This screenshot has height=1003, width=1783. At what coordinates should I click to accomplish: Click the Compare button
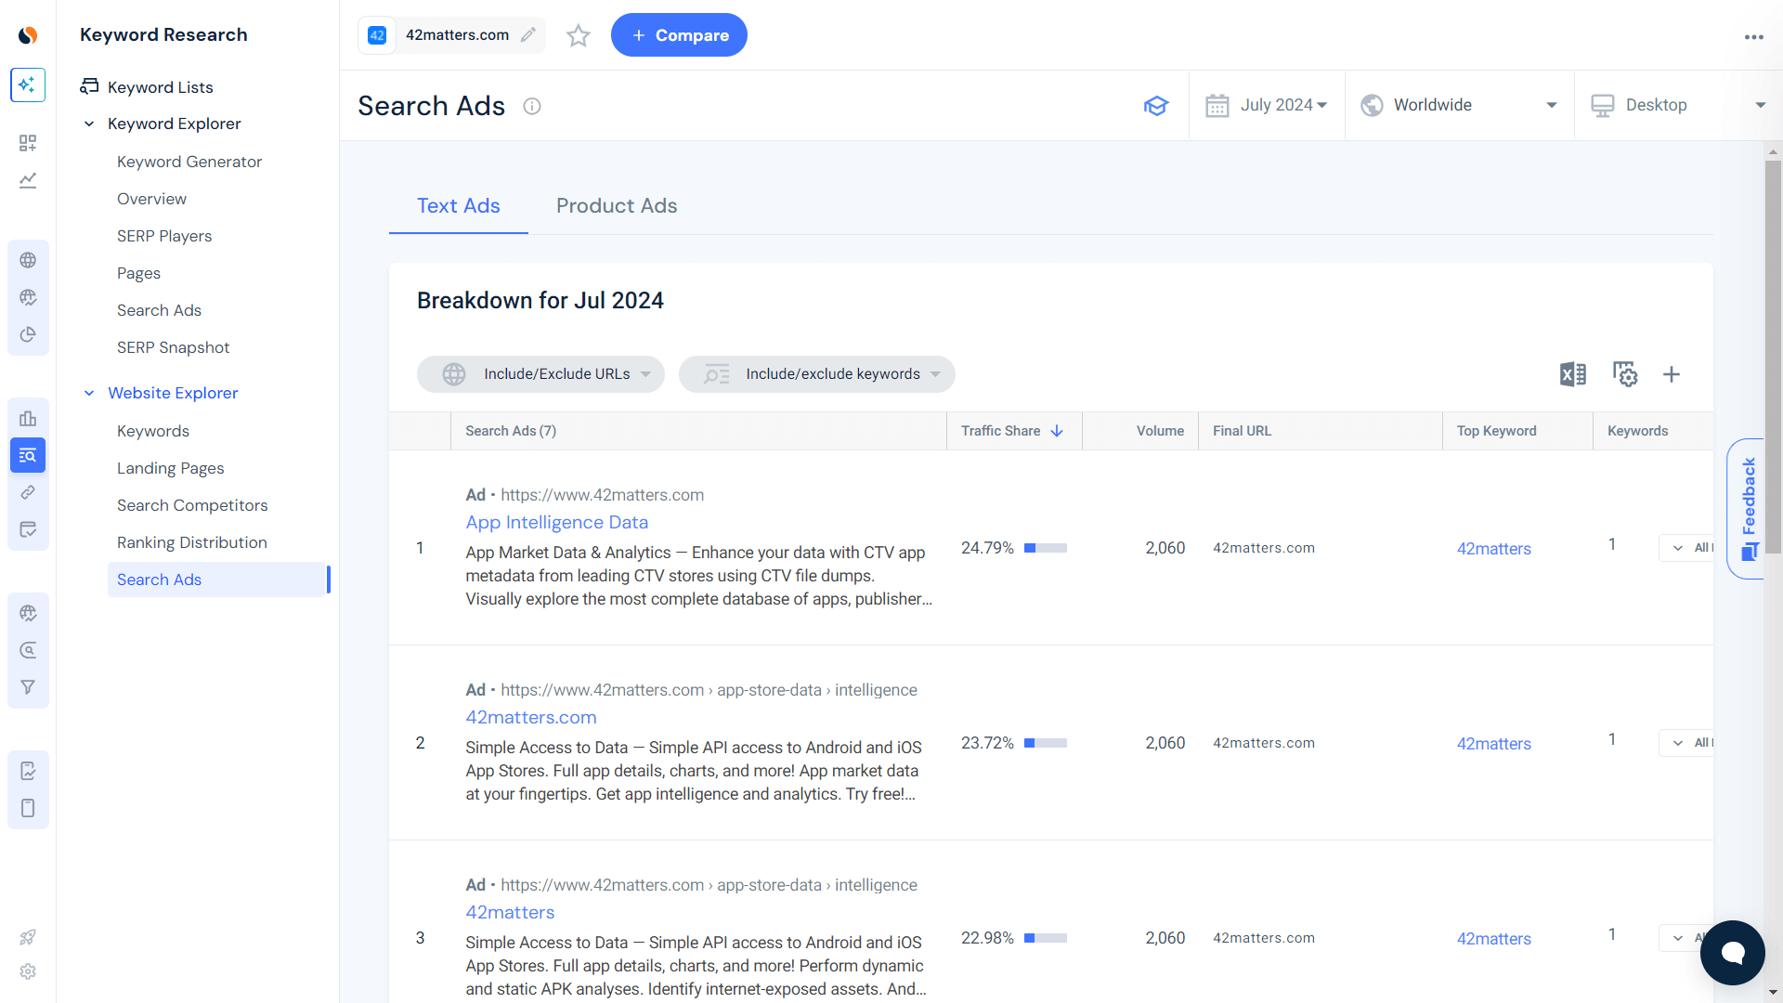click(679, 35)
